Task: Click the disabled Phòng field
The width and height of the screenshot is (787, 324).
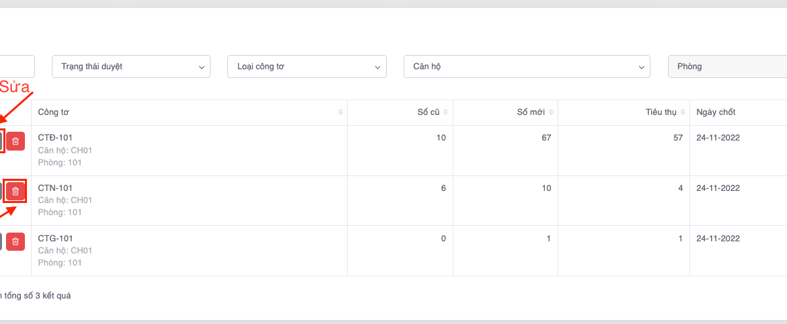Action: 726,67
